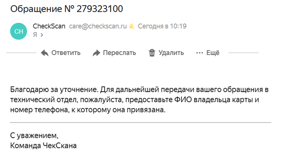The image size is (286, 156).
Task: Select the Удалить delete label
Action: tap(171, 53)
